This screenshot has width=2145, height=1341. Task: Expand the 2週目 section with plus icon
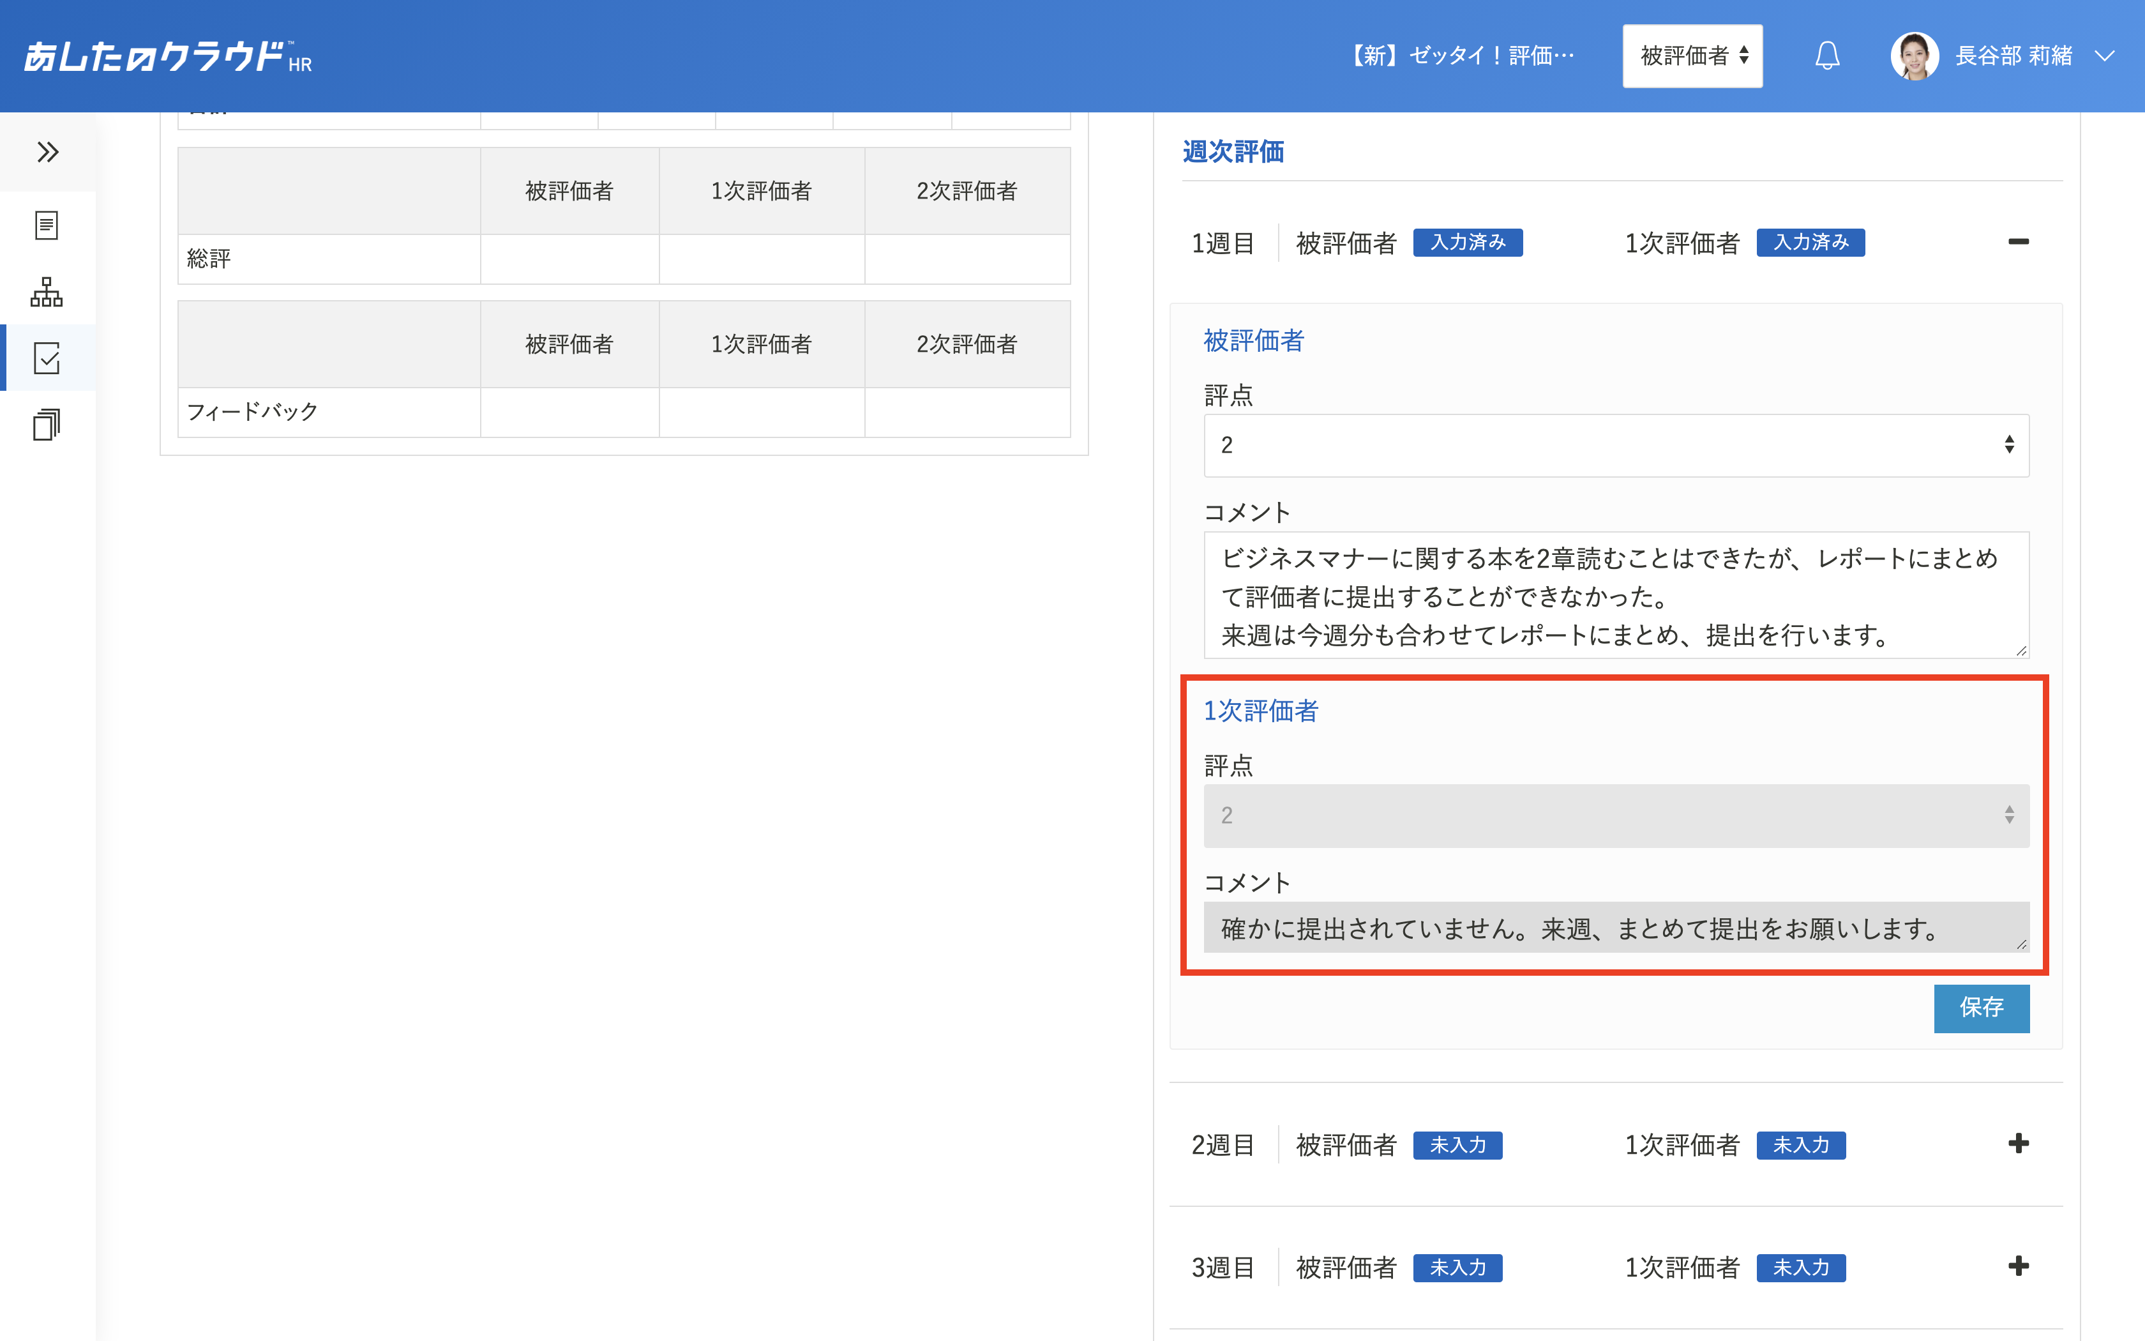[2018, 1143]
